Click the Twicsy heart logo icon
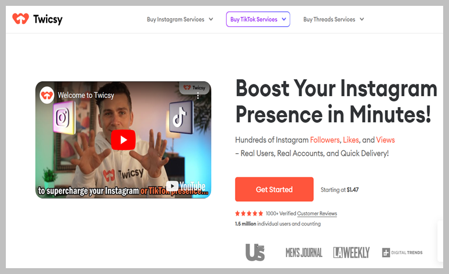Image resolution: width=449 pixels, height=274 pixels. [20, 19]
